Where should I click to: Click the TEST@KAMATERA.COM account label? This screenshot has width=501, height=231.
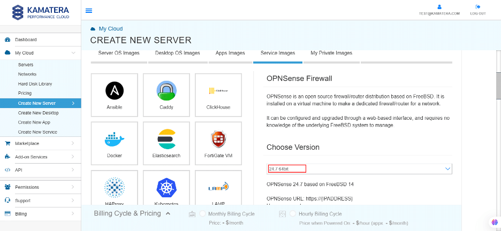tap(439, 14)
